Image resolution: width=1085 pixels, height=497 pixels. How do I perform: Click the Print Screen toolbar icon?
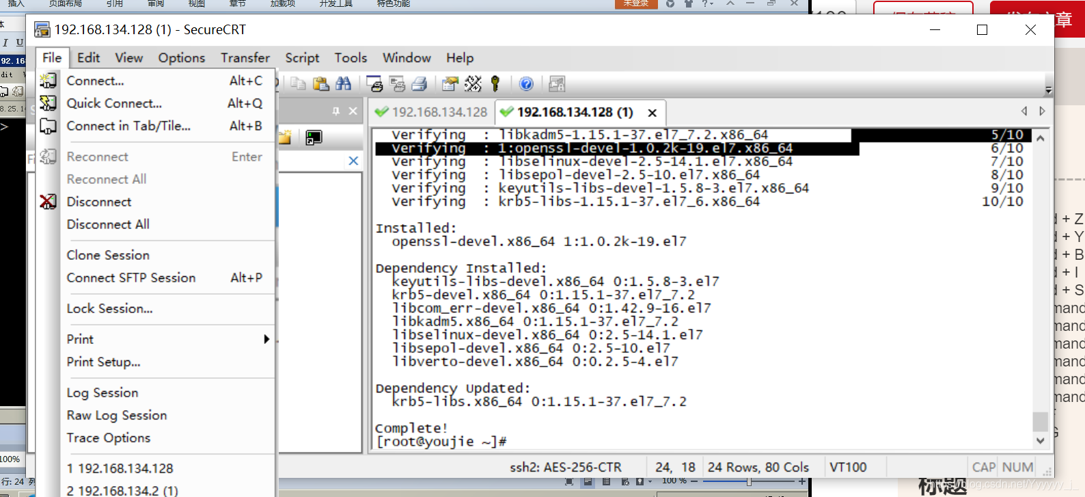tap(374, 83)
